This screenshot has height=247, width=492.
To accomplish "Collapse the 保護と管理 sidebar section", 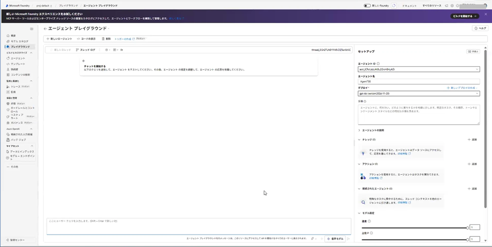I will [31, 98].
